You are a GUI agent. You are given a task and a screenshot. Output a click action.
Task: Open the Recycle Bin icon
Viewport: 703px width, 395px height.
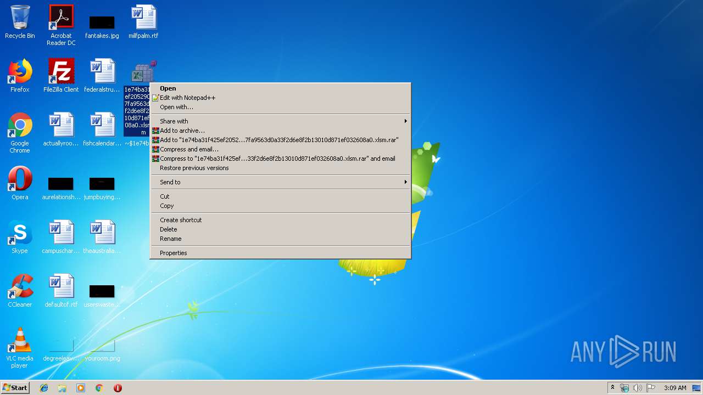[20, 22]
